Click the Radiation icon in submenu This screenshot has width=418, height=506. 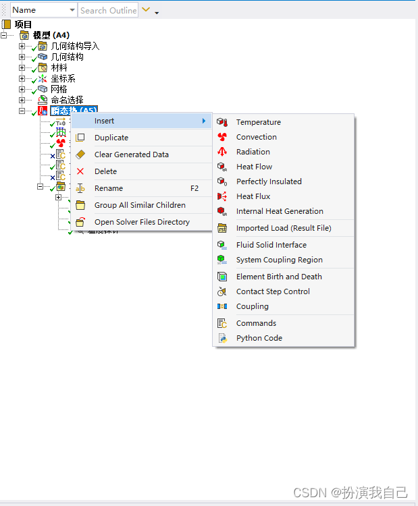pyautogui.click(x=222, y=152)
